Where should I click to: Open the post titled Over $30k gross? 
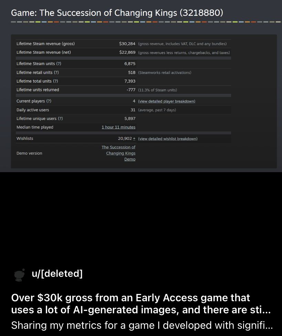click(141, 304)
